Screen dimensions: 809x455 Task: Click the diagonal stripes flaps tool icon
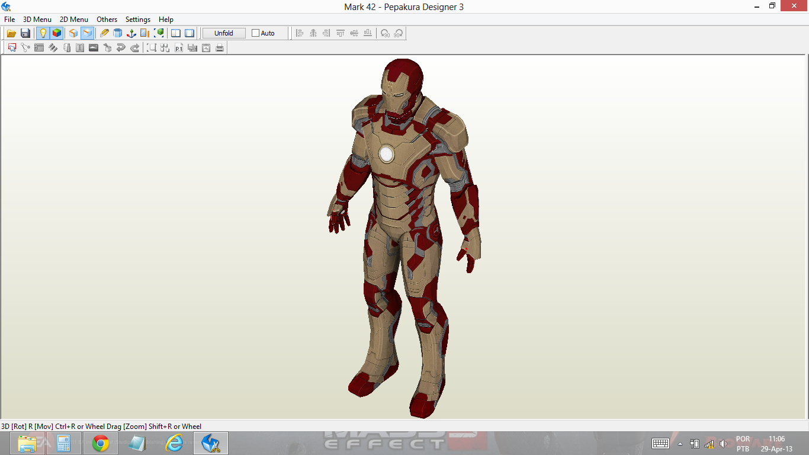53,47
